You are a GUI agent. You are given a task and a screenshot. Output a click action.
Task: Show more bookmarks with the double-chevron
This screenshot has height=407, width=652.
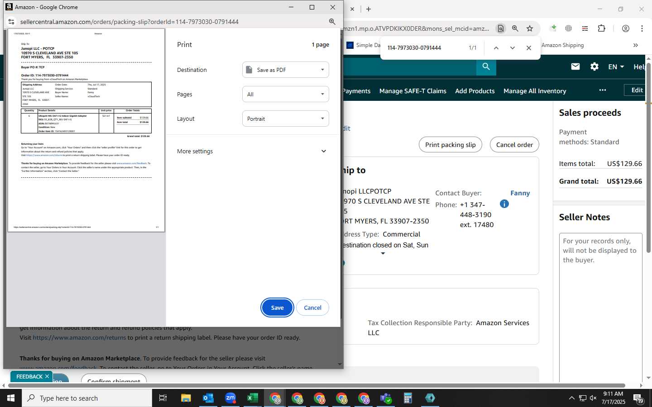click(635, 45)
